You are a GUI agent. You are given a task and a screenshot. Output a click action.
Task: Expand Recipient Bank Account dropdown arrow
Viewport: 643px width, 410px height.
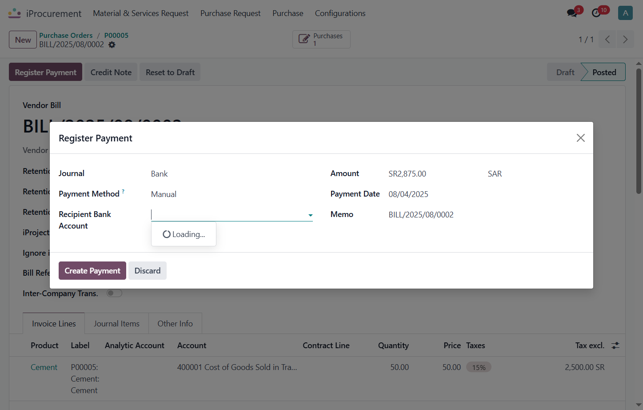click(x=310, y=215)
